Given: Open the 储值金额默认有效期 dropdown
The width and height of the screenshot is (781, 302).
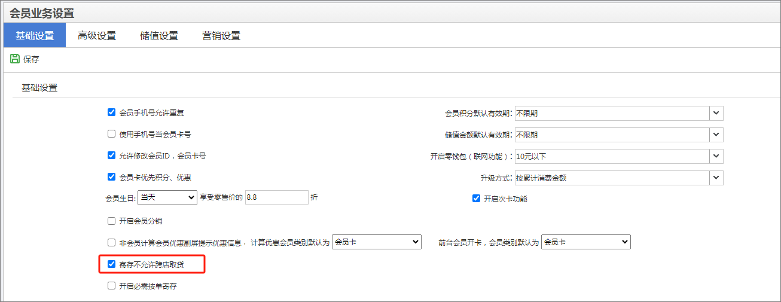Looking at the screenshot, I should (x=716, y=135).
